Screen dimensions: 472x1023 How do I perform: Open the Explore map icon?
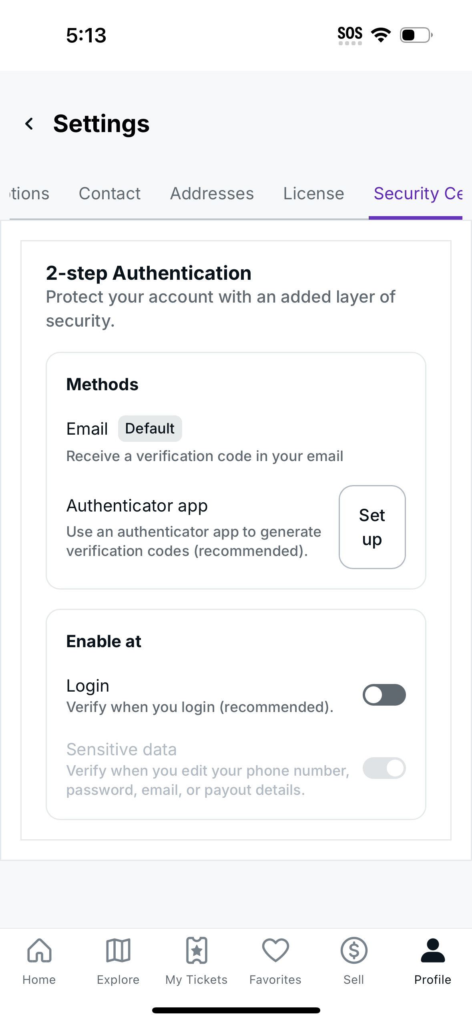click(x=118, y=950)
